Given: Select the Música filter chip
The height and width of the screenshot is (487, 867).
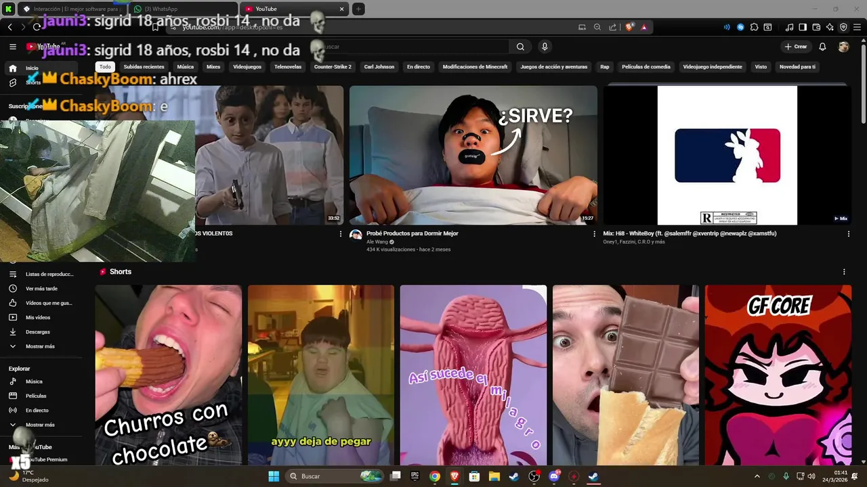Looking at the screenshot, I should (186, 67).
